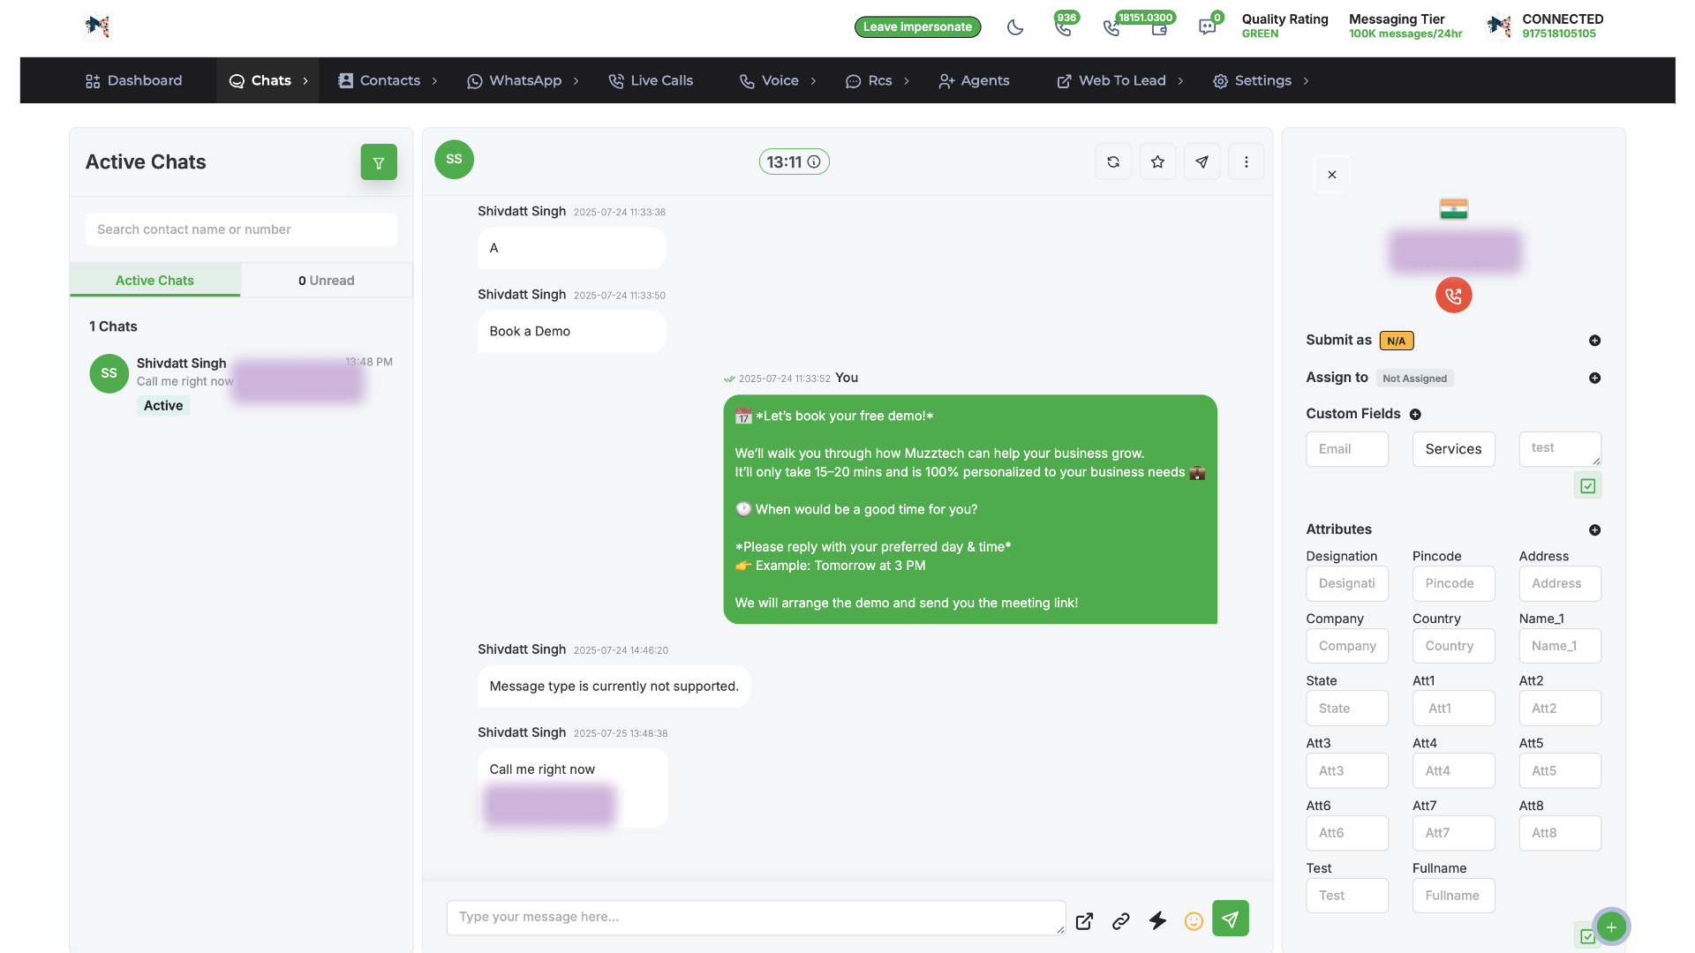Screen dimensions: 1695x953
Task: Send the message with the green send icon
Action: tap(1230, 918)
